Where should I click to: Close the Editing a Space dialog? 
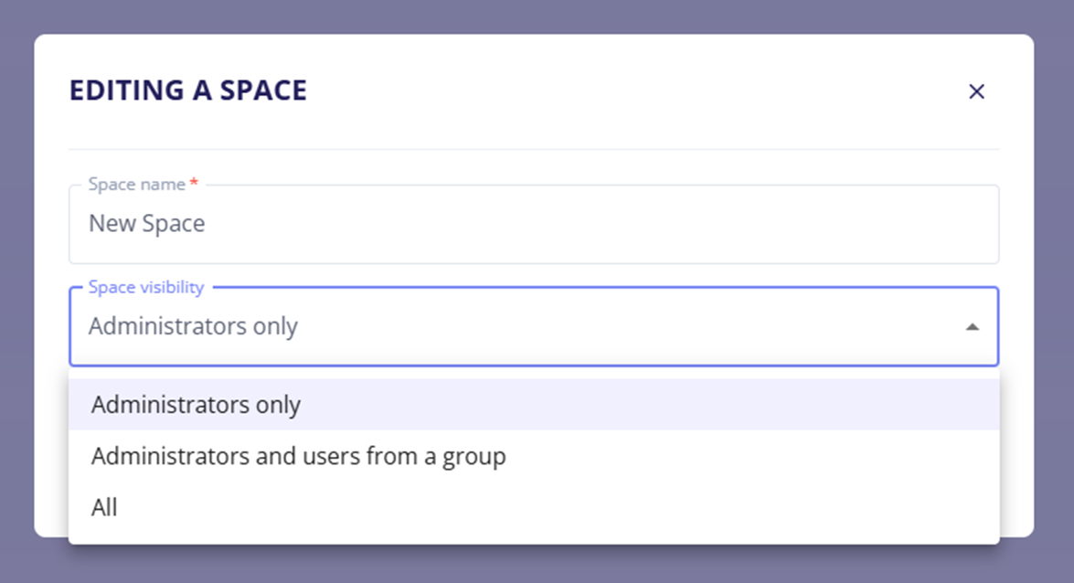[x=976, y=91]
